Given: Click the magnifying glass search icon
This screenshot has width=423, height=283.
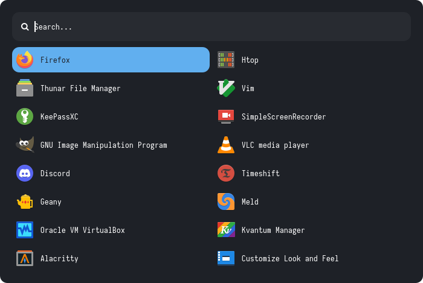Looking at the screenshot, I should pos(25,27).
